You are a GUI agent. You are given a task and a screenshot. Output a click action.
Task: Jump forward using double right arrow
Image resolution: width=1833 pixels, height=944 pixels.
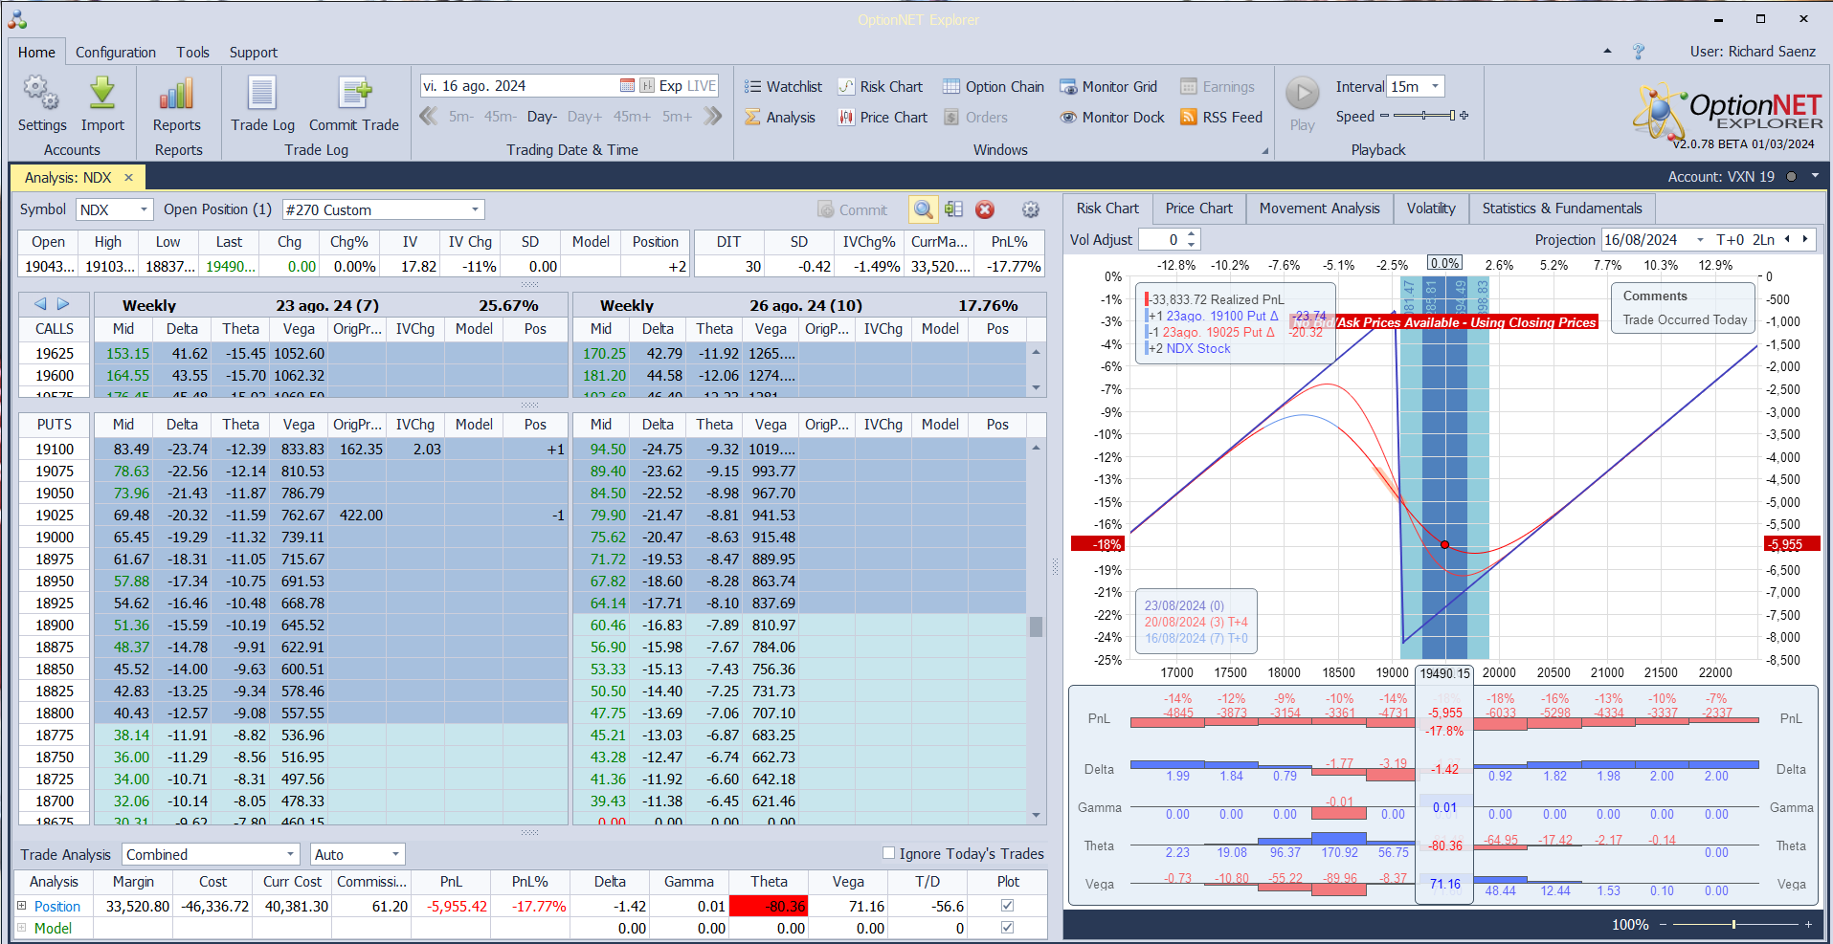(x=712, y=116)
